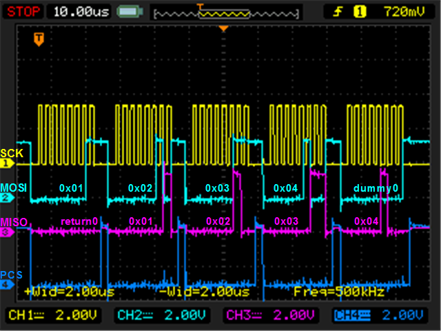
Task: Click the +Wid=2.00us measurement
Action: pos(70,292)
